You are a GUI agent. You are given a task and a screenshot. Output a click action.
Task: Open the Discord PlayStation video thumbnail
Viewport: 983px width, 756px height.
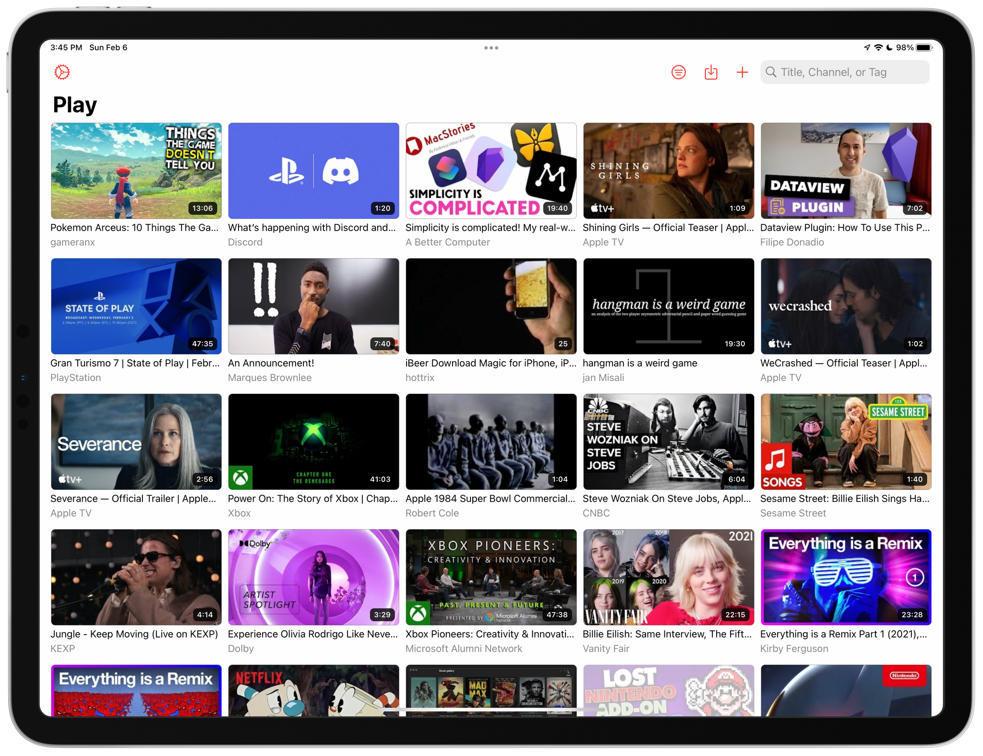tap(313, 171)
